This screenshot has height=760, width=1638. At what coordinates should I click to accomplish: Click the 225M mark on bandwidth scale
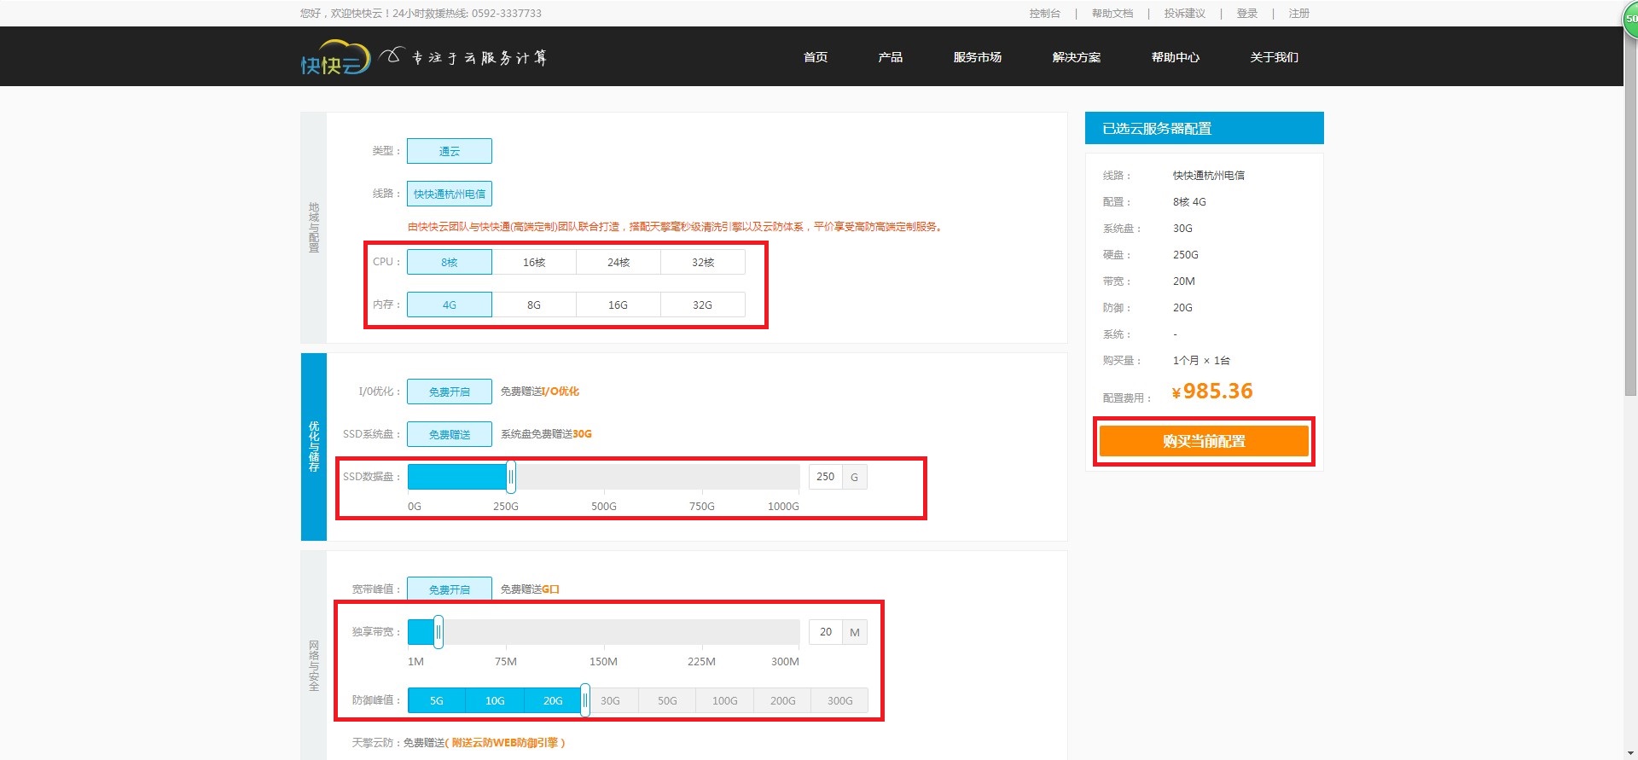701,662
